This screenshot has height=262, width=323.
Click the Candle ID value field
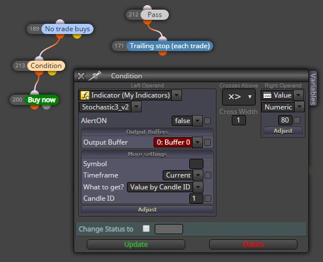pos(196,198)
